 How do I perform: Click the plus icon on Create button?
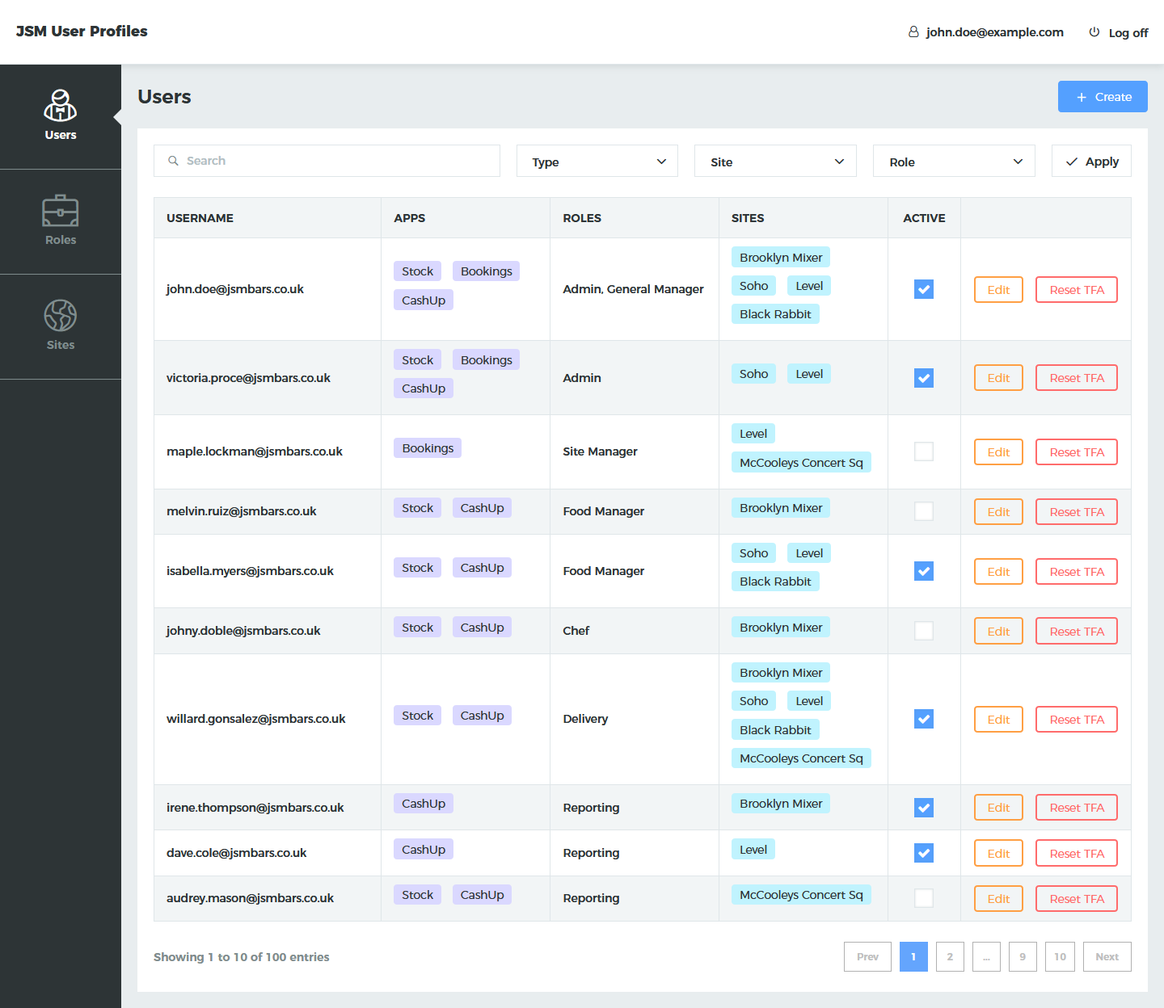[x=1082, y=97]
